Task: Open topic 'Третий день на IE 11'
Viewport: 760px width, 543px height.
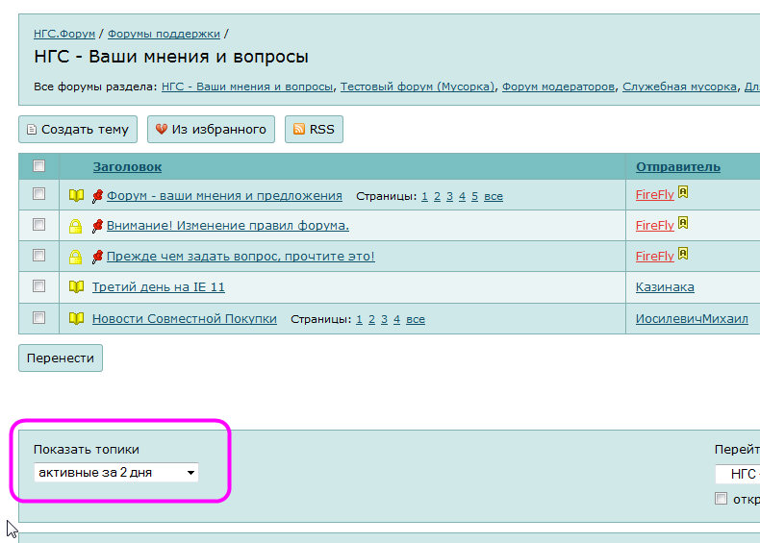Action: click(x=159, y=286)
